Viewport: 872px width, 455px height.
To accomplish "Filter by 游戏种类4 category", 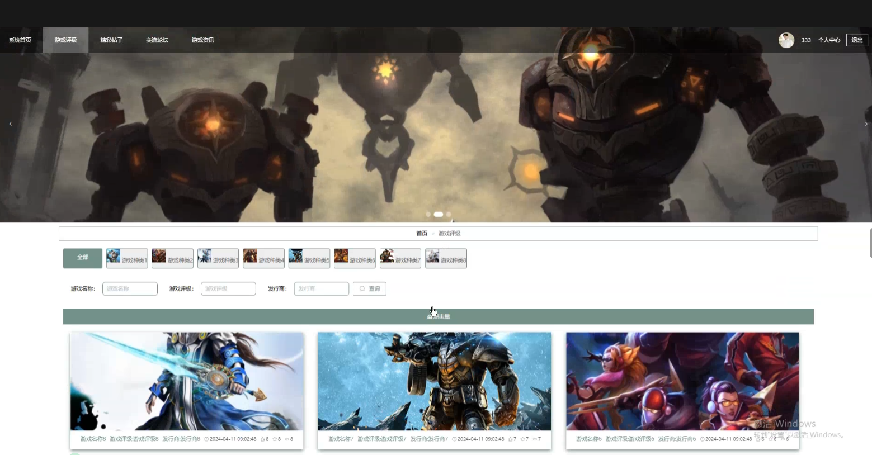I will (x=263, y=258).
